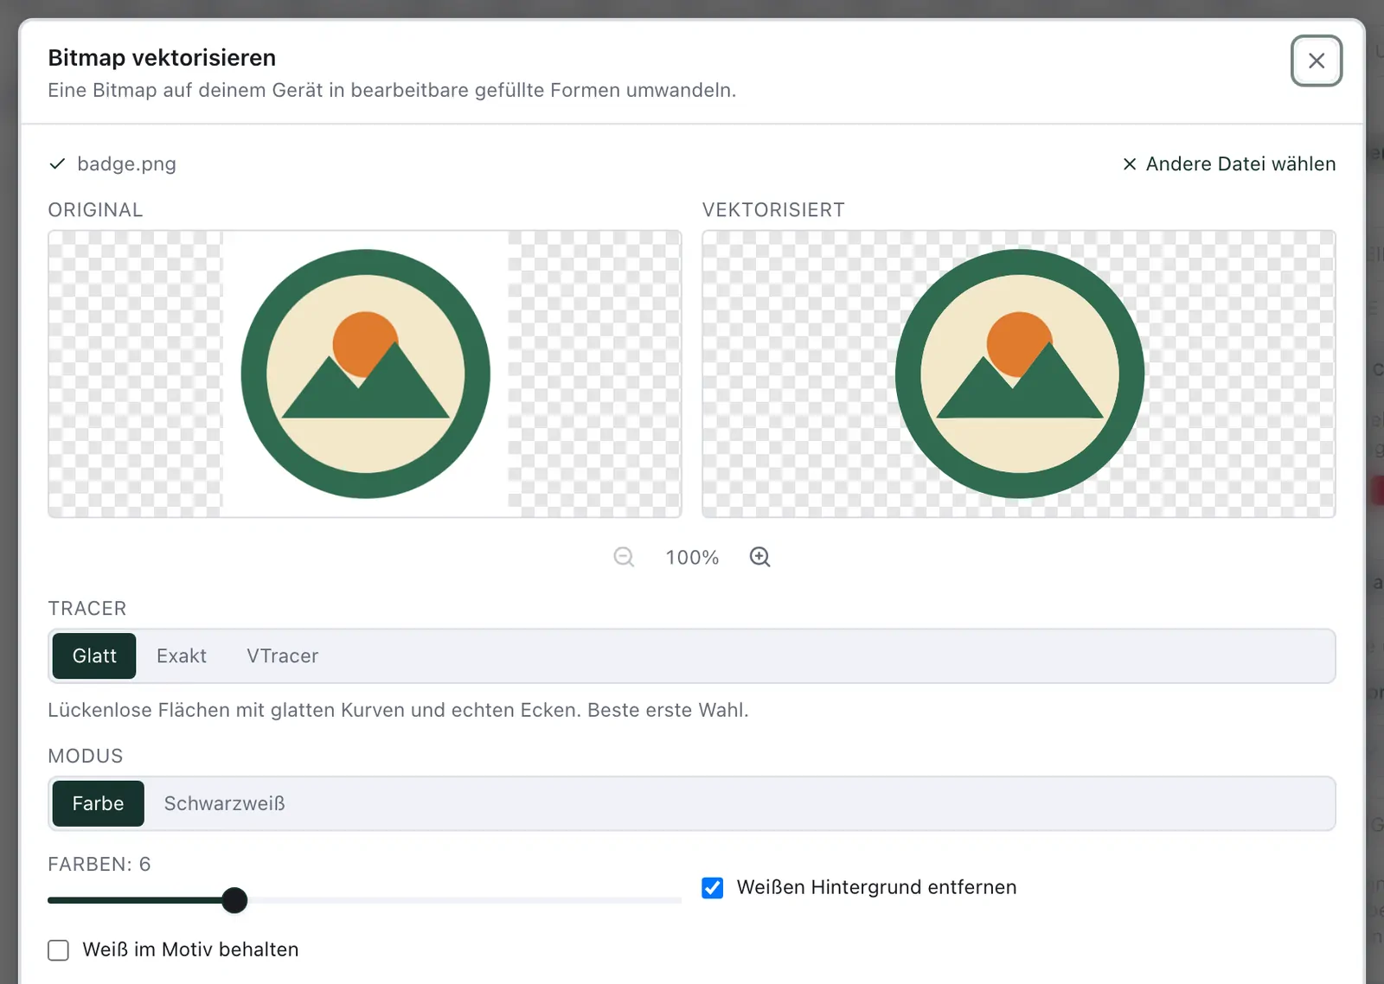Click the zoom in magnifier icon

(759, 557)
